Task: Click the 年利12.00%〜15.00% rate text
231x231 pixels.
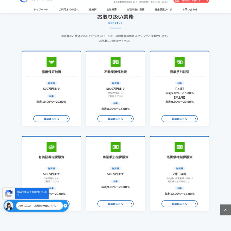Action: [180, 194]
